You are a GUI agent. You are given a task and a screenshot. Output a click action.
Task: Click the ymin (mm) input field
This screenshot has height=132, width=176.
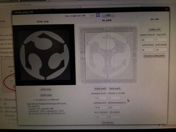pyautogui.click(x=162, y=50)
